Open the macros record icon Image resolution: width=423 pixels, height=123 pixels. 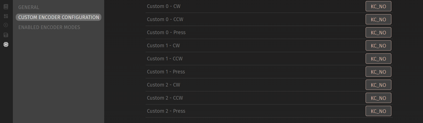(6, 25)
